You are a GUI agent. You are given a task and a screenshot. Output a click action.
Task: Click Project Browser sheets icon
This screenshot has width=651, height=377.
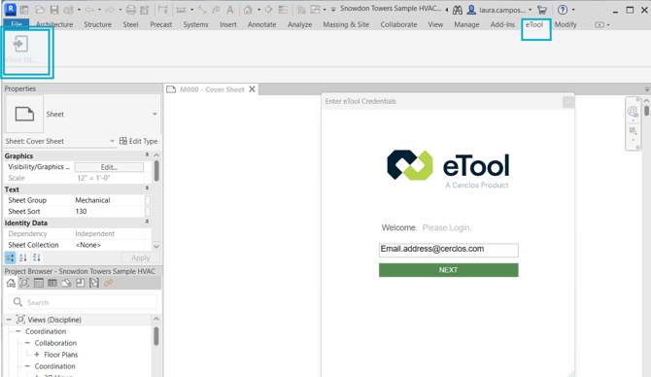click(x=66, y=283)
